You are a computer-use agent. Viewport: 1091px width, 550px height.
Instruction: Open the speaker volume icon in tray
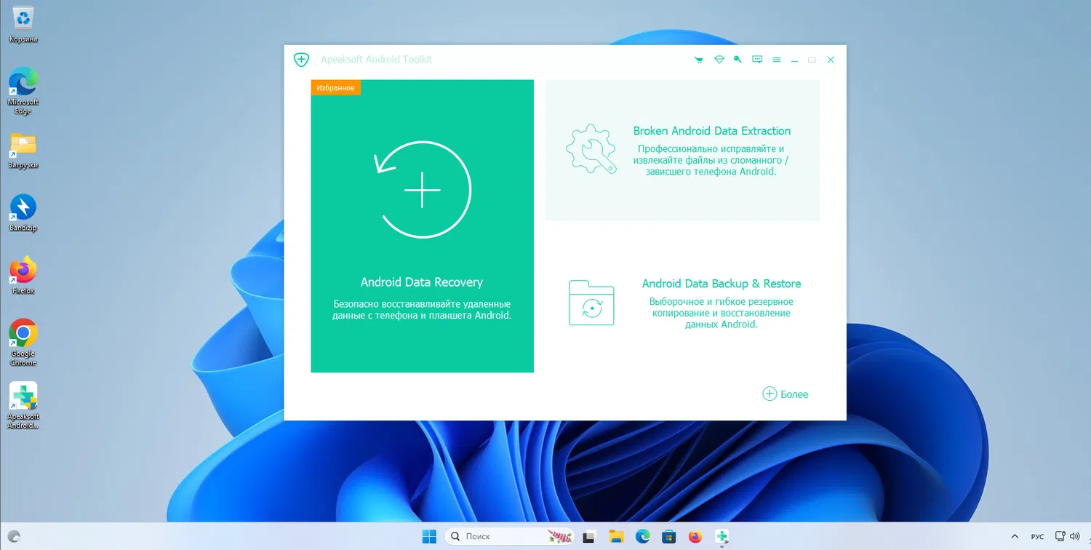click(1075, 536)
